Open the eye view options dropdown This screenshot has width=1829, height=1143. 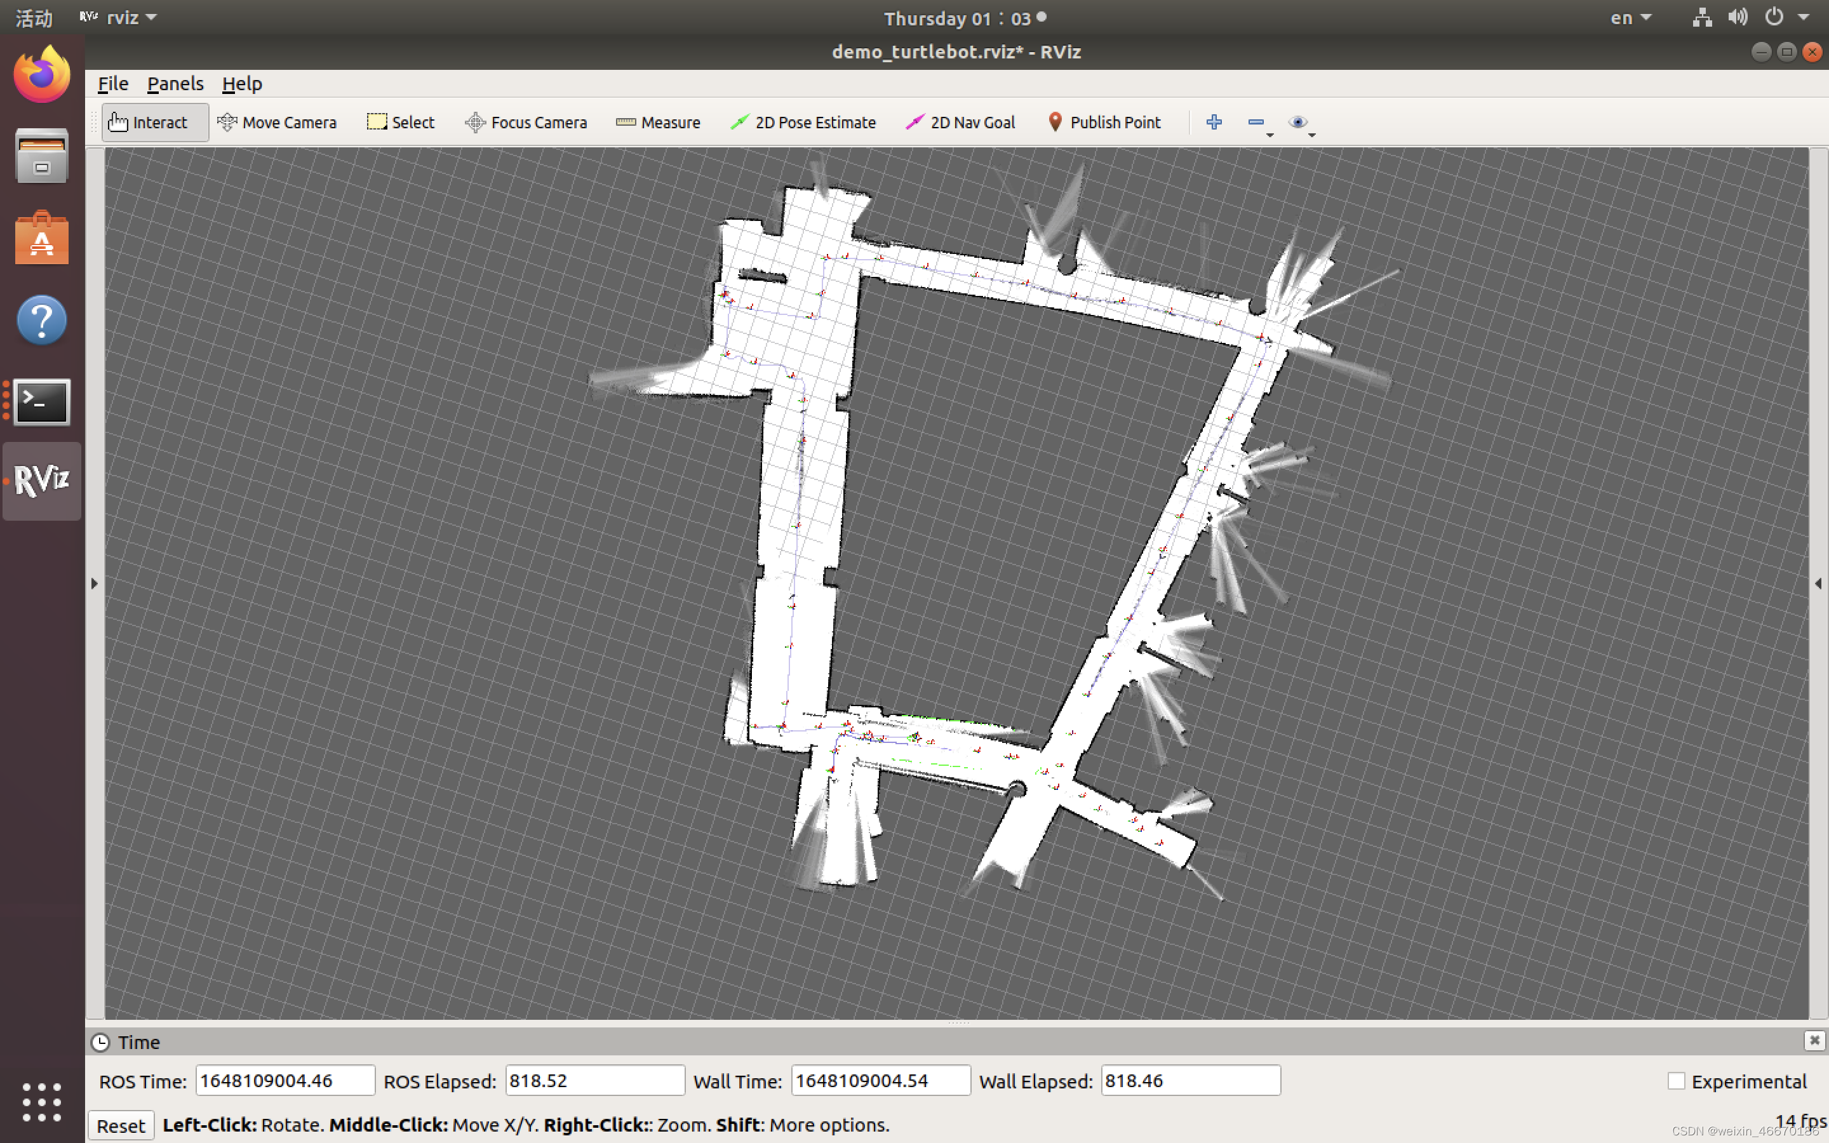click(1301, 123)
